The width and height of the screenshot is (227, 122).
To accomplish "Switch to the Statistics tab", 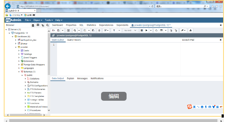I will pyautogui.click(x=92, y=25).
